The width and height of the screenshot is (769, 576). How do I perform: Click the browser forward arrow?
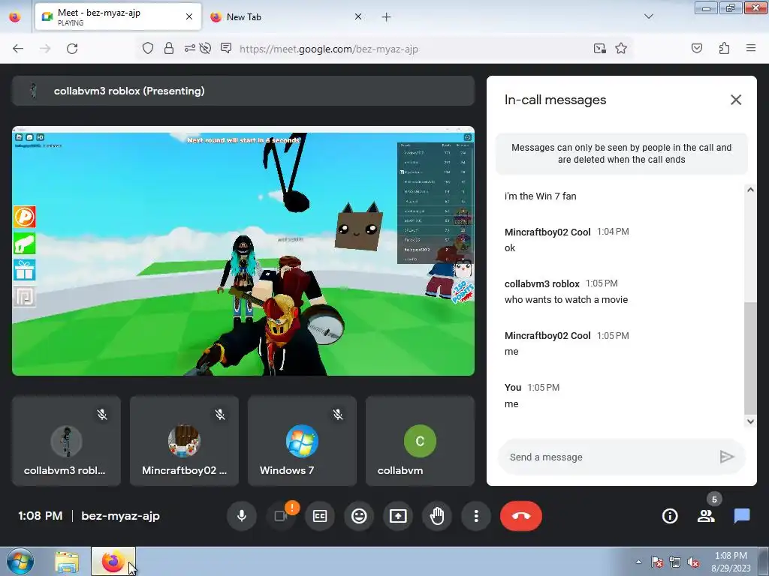point(45,49)
